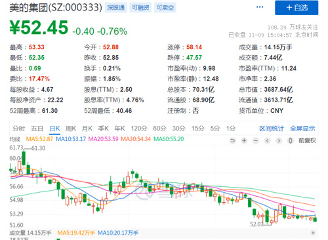Viewport: 328px width, 240px height.
Task: Click the reset chart view arrow icon
Action: pos(232,140)
